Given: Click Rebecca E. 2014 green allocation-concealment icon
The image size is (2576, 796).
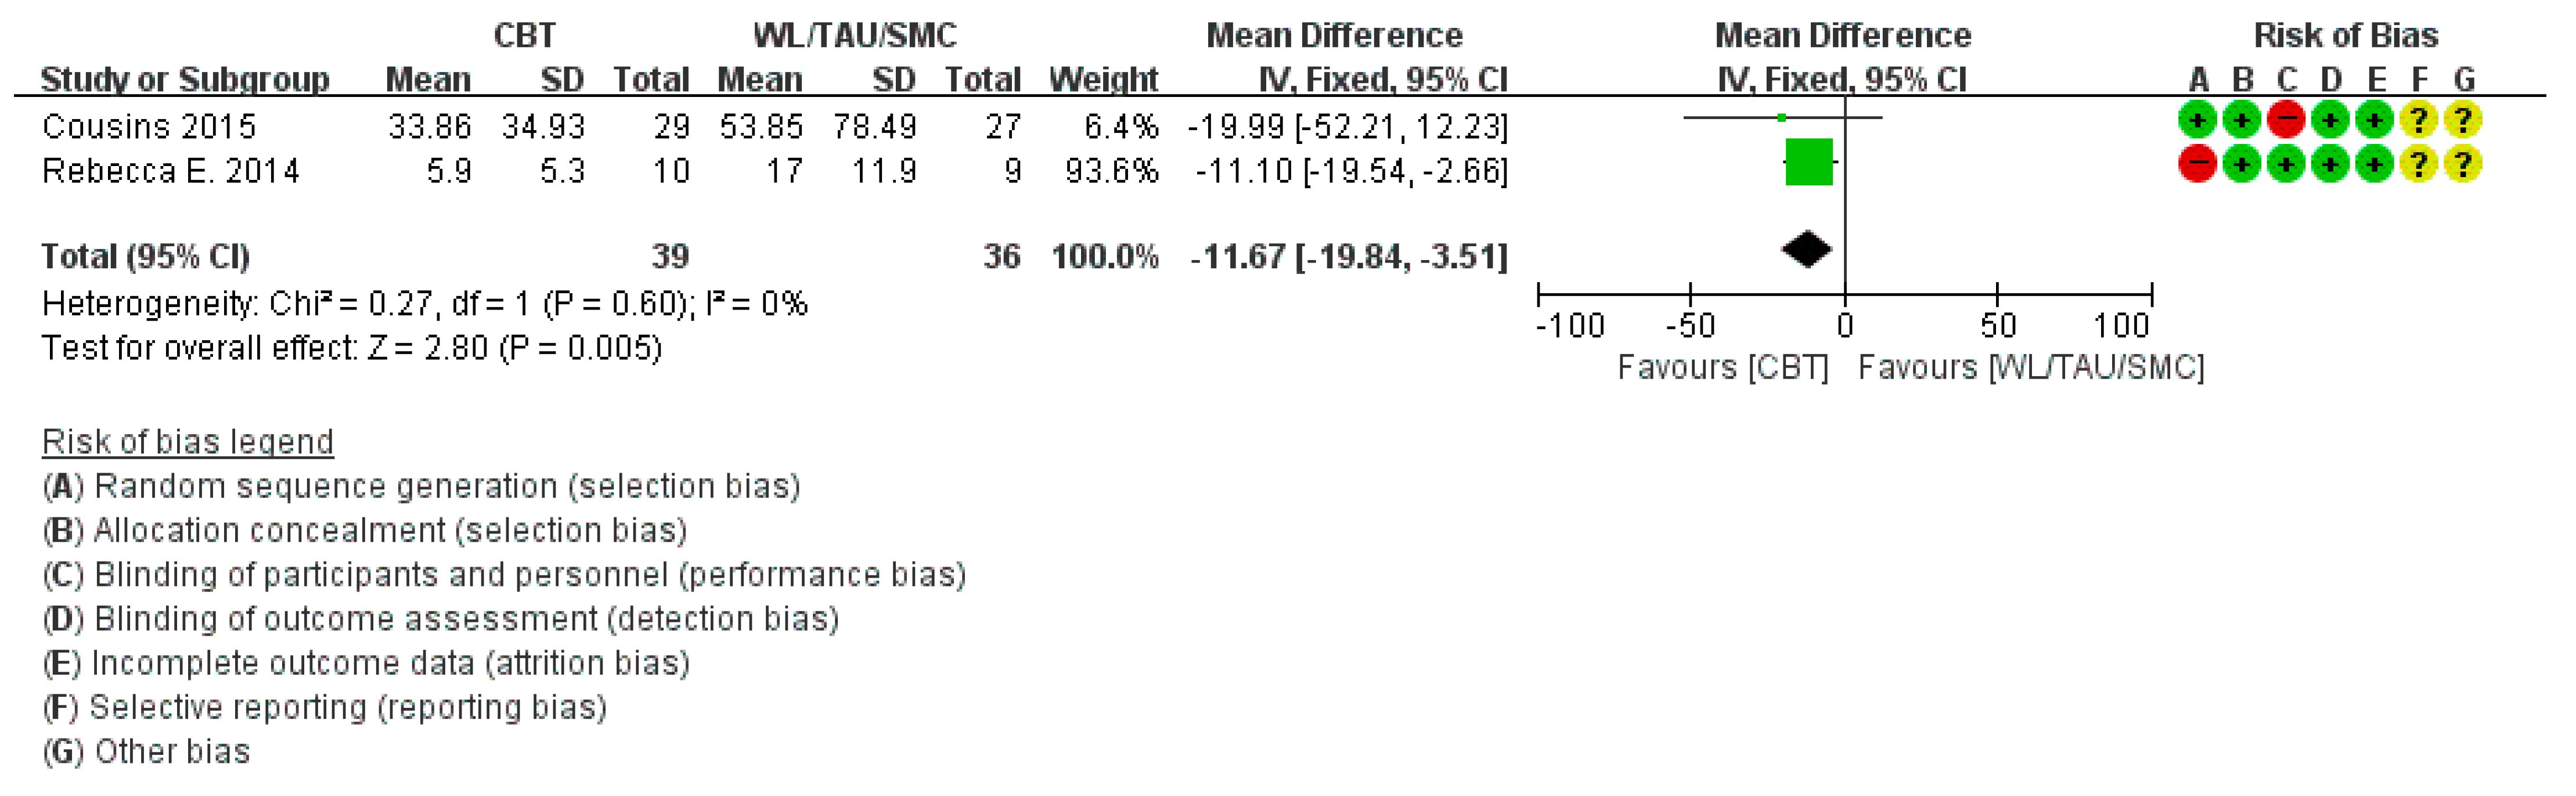Looking at the screenshot, I should pos(2242,164).
